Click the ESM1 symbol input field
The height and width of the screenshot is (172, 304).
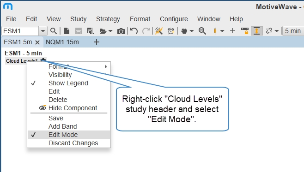pyautogui.click(x=20, y=31)
